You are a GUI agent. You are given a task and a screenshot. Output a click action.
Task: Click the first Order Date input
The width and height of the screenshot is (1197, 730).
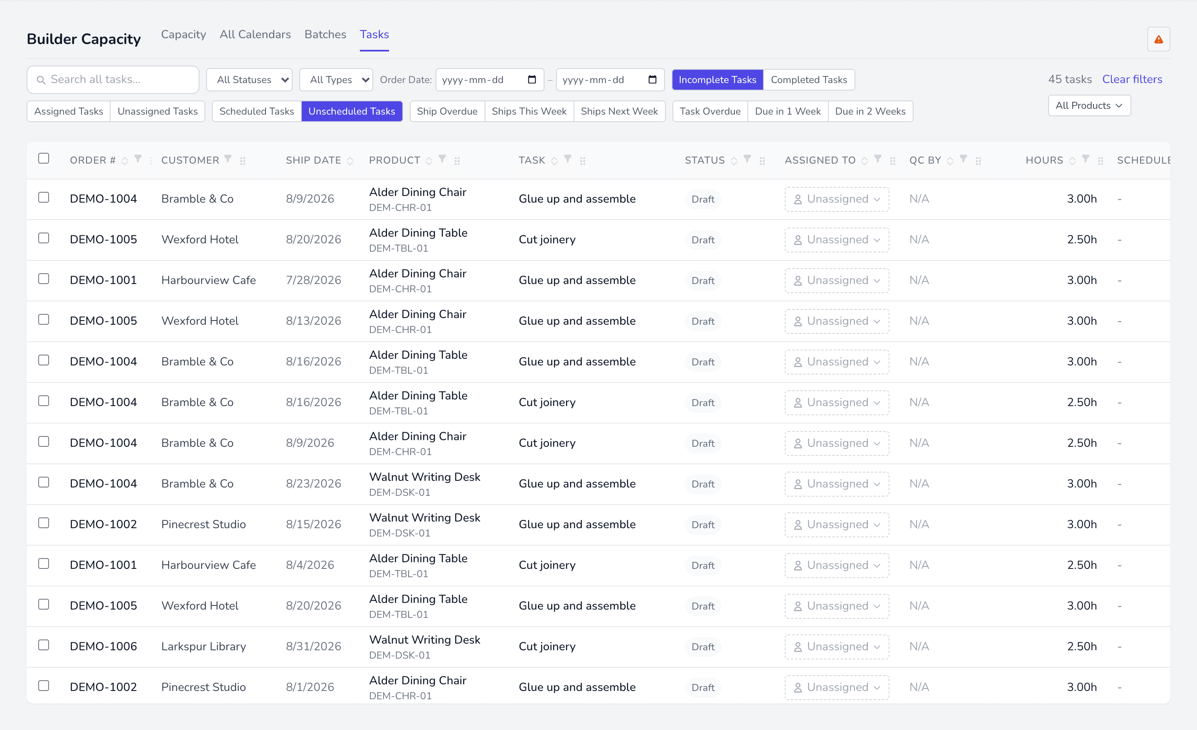pyautogui.click(x=489, y=80)
